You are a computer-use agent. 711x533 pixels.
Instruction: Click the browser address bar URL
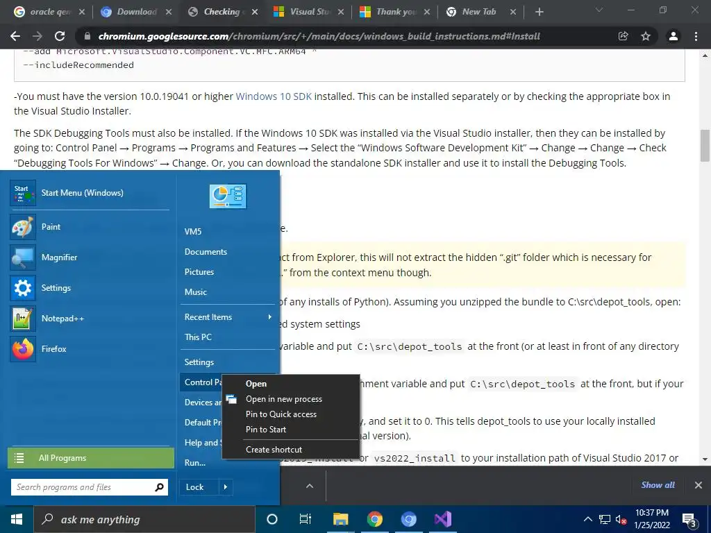point(319,36)
